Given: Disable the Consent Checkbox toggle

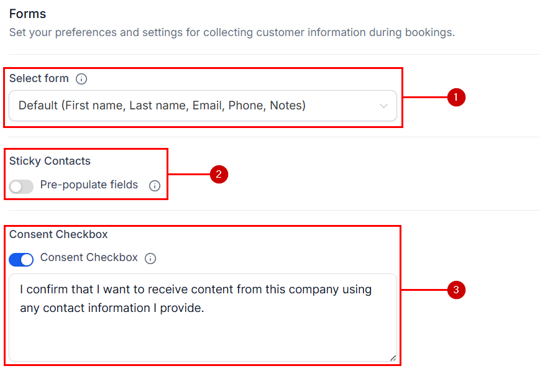Looking at the screenshot, I should [21, 259].
